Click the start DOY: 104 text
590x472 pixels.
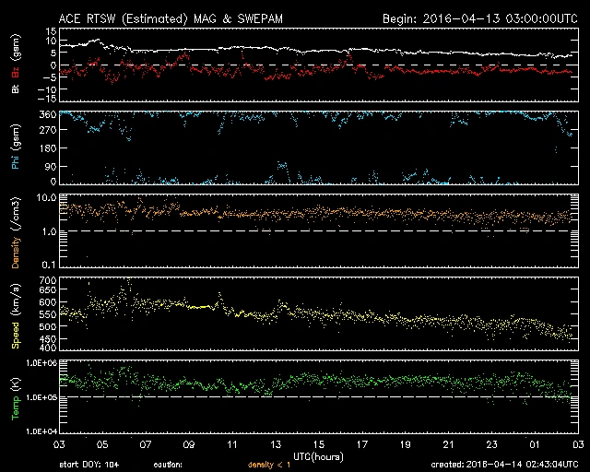click(91, 465)
